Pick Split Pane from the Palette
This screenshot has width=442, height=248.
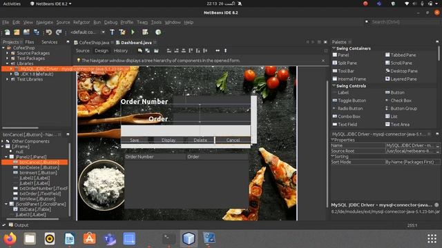point(345,63)
